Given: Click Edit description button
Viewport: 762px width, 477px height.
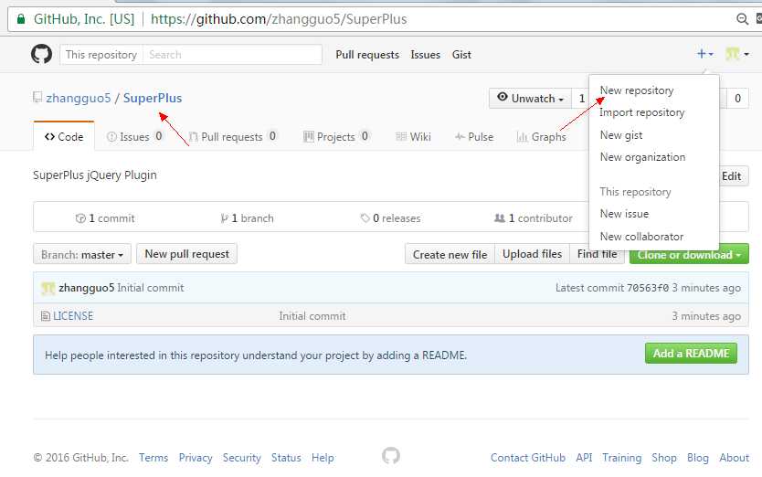Looking at the screenshot, I should (732, 176).
